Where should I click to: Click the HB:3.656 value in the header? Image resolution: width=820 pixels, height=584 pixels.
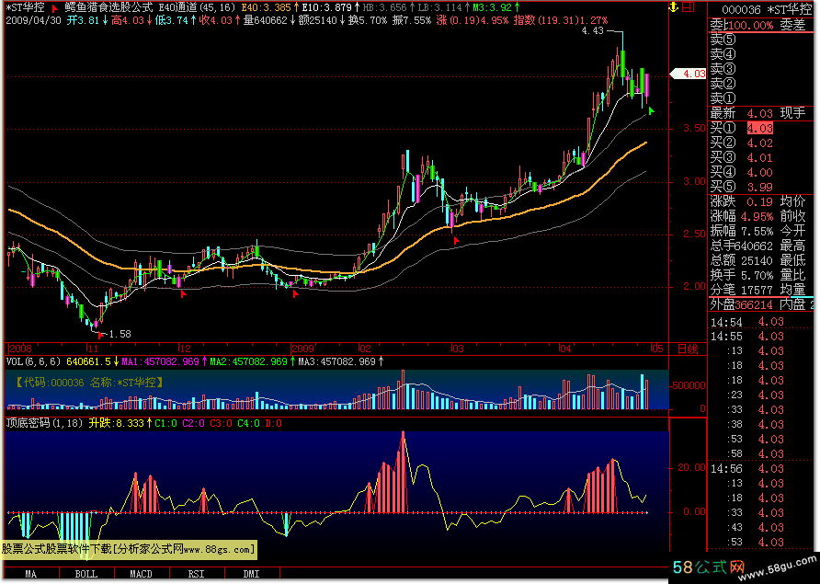[384, 8]
